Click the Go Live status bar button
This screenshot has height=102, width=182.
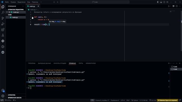click(x=153, y=100)
